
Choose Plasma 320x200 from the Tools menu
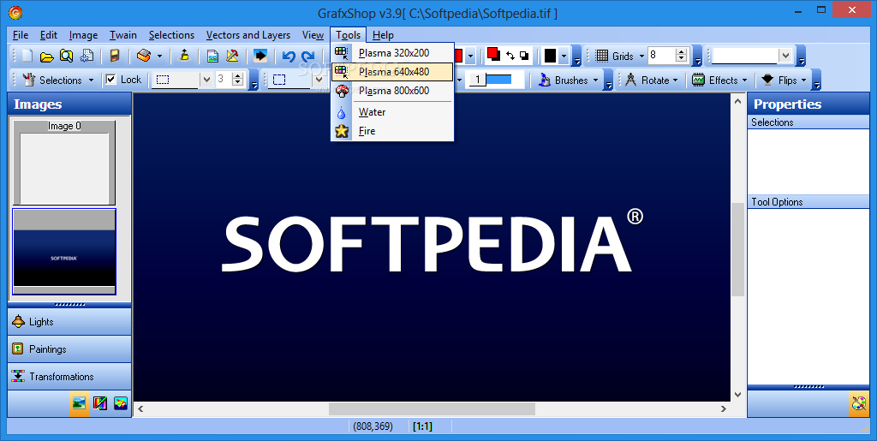(x=392, y=53)
